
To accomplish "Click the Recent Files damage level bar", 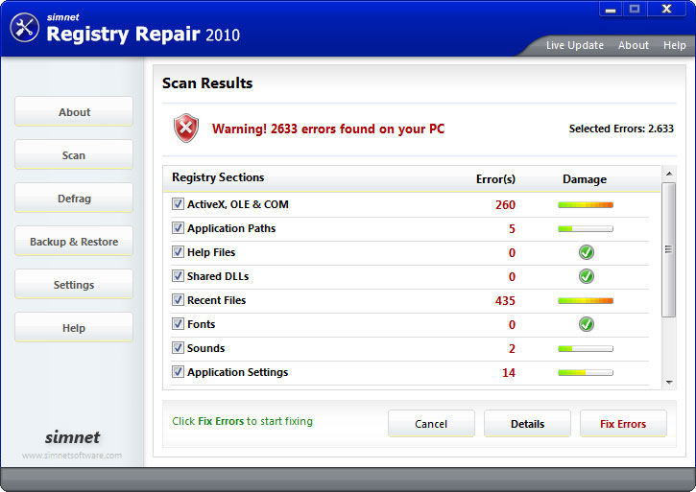I will [586, 301].
